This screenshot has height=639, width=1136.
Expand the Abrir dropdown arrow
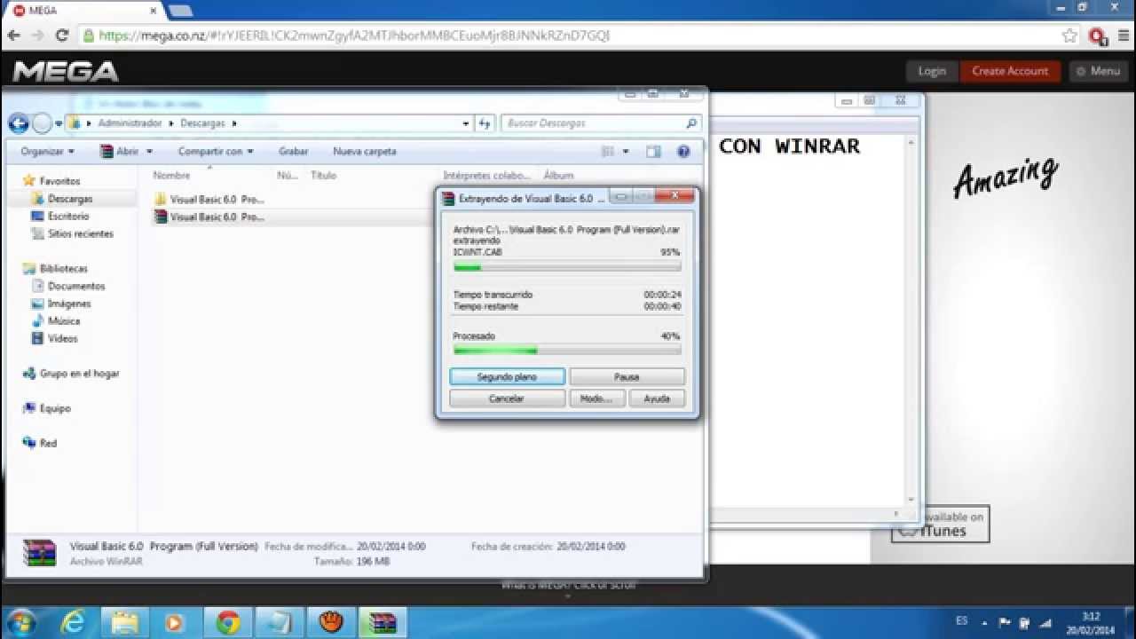point(149,152)
